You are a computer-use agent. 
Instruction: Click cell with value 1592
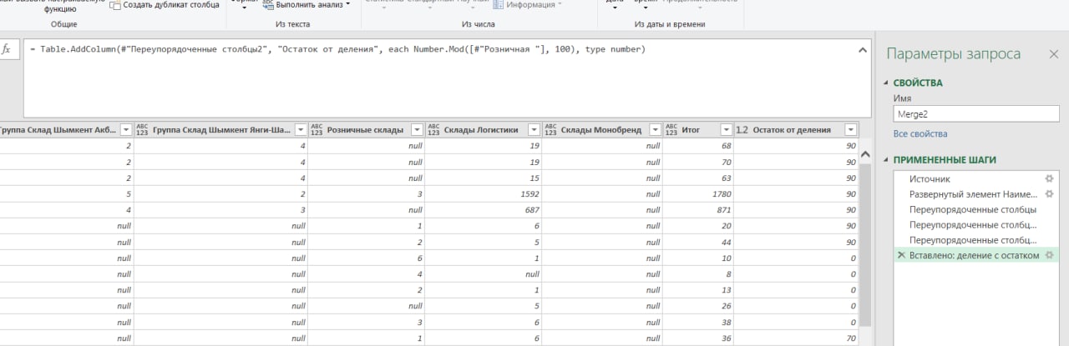pos(484,194)
